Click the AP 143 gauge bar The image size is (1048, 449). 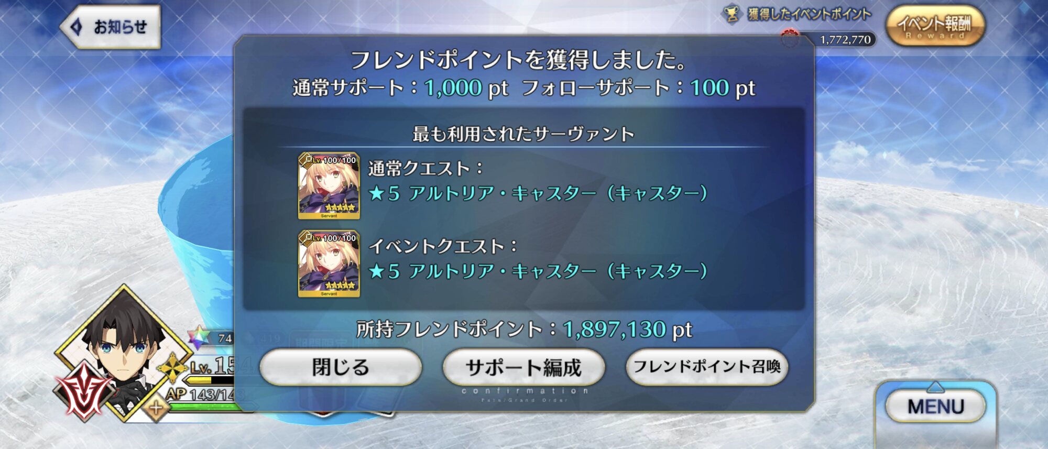(x=202, y=406)
